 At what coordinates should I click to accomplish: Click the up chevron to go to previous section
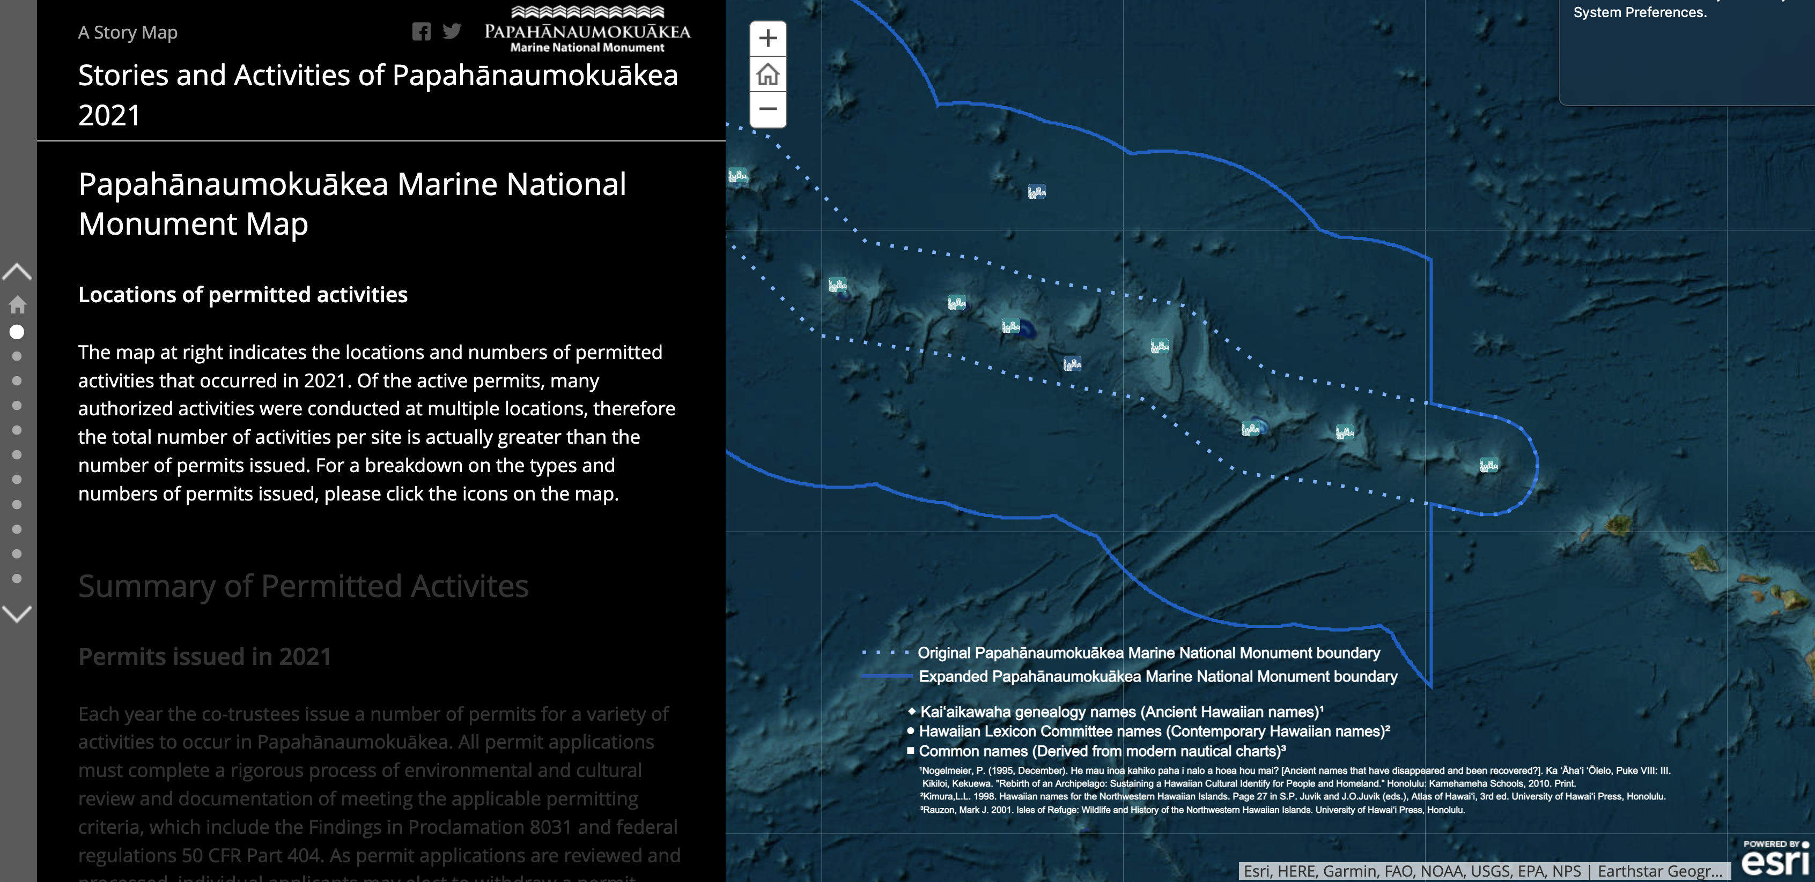coord(16,270)
